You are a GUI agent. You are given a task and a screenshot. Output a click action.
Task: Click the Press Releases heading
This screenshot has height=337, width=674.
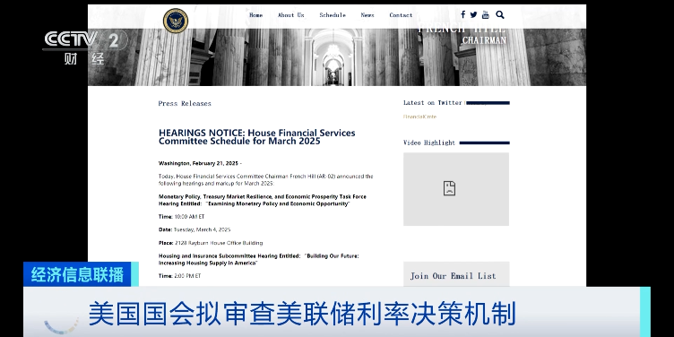(x=185, y=104)
